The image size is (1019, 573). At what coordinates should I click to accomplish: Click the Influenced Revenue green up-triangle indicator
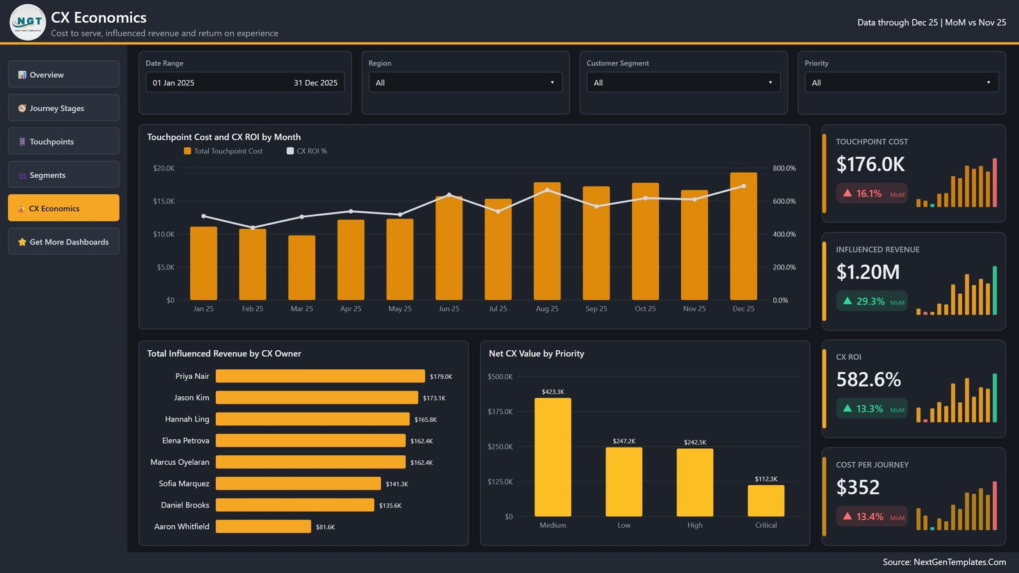(848, 301)
